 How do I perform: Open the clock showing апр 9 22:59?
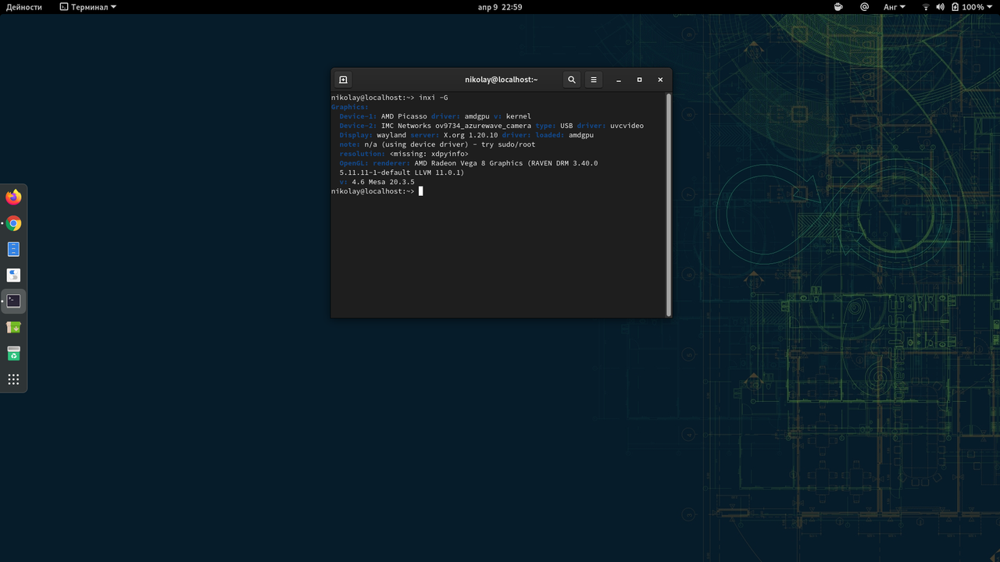point(500,7)
